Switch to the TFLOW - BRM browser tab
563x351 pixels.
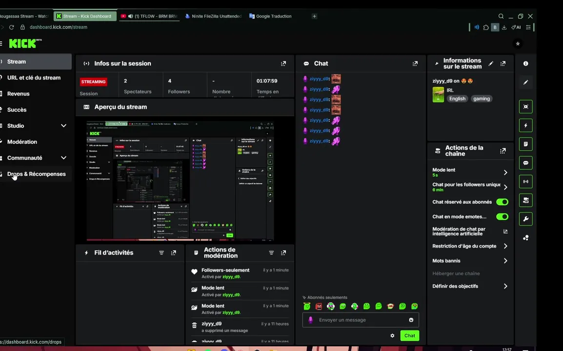click(x=149, y=16)
